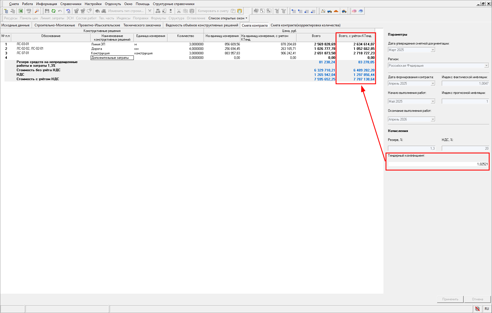Click the Excel export icon in toolbar

(x=21, y=11)
